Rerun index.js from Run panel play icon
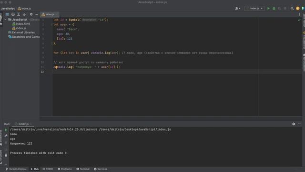The image size is (305, 172). tap(6, 130)
